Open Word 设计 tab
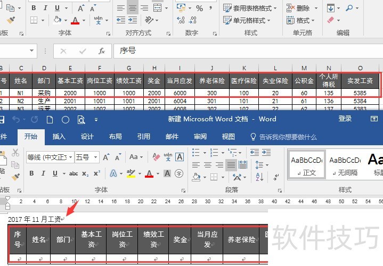 coord(87,136)
